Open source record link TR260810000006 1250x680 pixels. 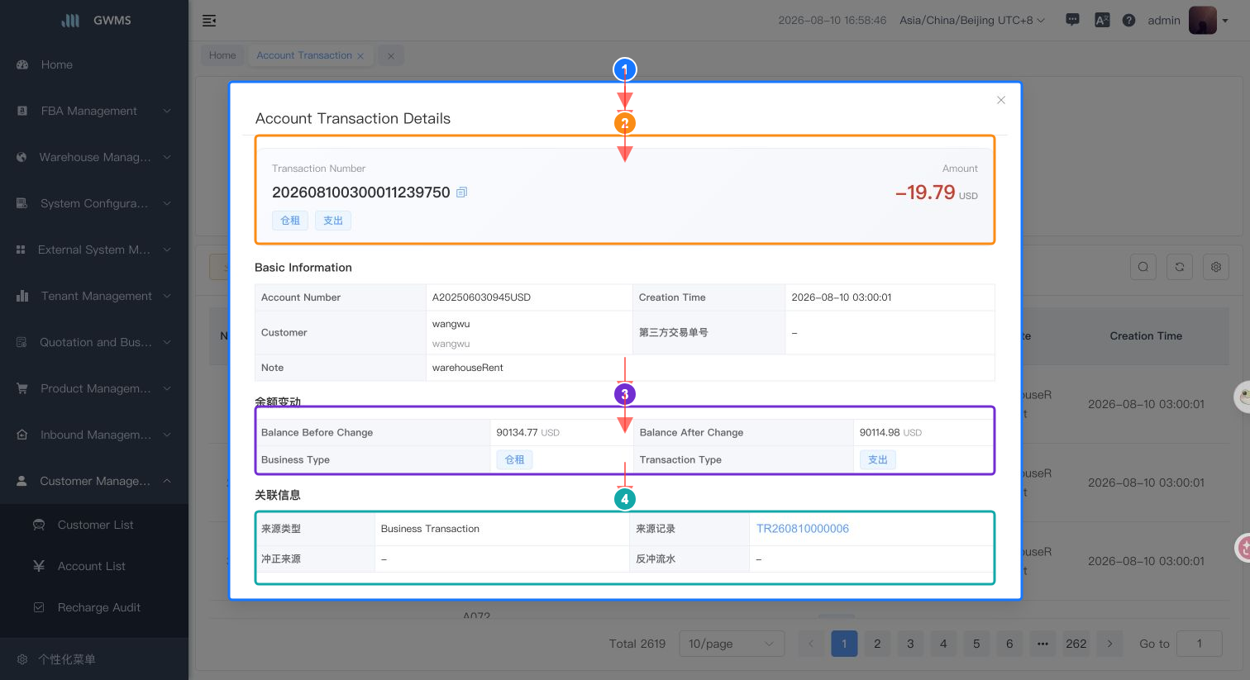tap(803, 529)
